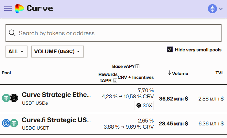This screenshot has height=138, width=227.
Task: Click USDT token icon in Curve.fi Strategic US... row
Action: (x=14, y=123)
